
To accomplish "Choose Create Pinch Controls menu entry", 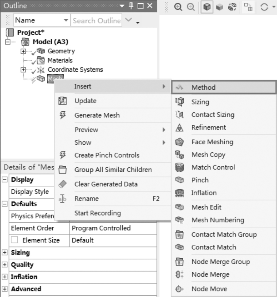I will [x=107, y=155].
